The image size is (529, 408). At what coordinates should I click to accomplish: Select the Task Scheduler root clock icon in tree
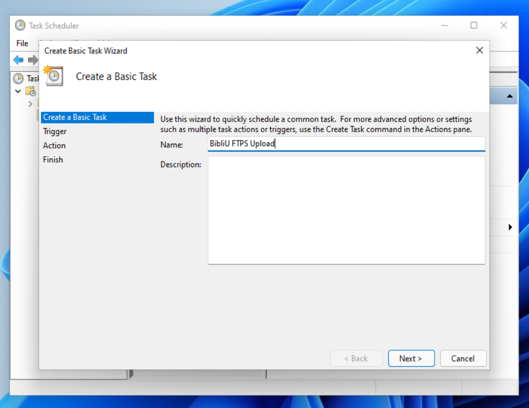tap(18, 78)
